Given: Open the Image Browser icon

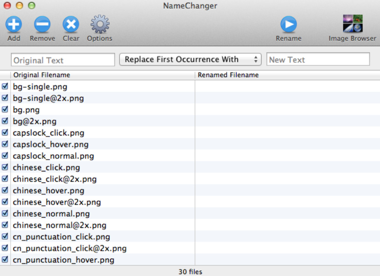Looking at the screenshot, I should (x=352, y=24).
